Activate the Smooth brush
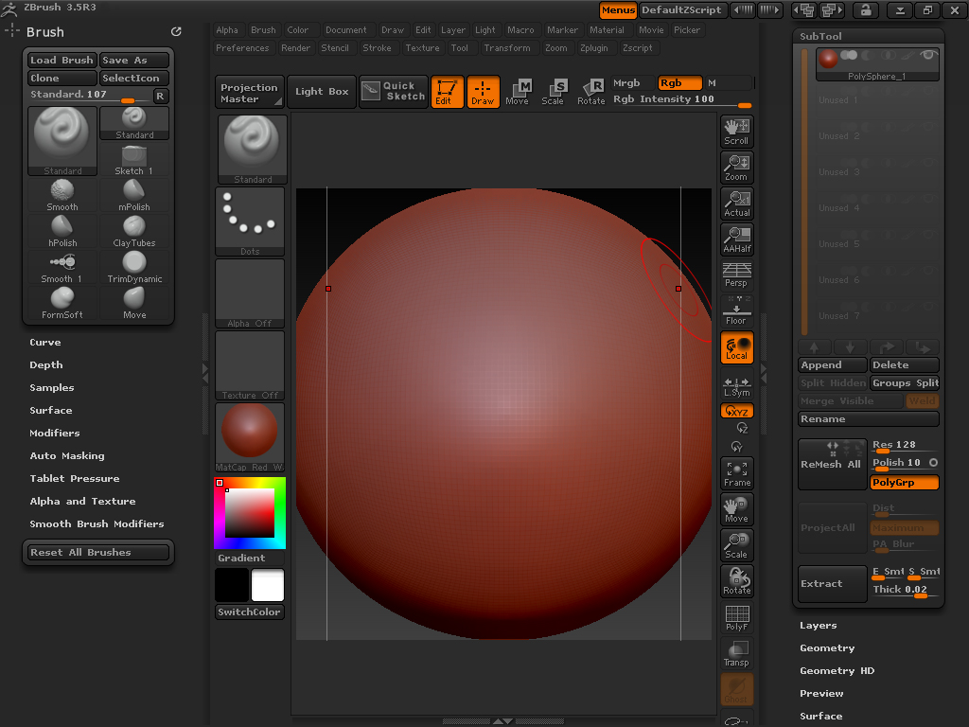Image resolution: width=969 pixels, height=727 pixels. pyautogui.click(x=62, y=194)
